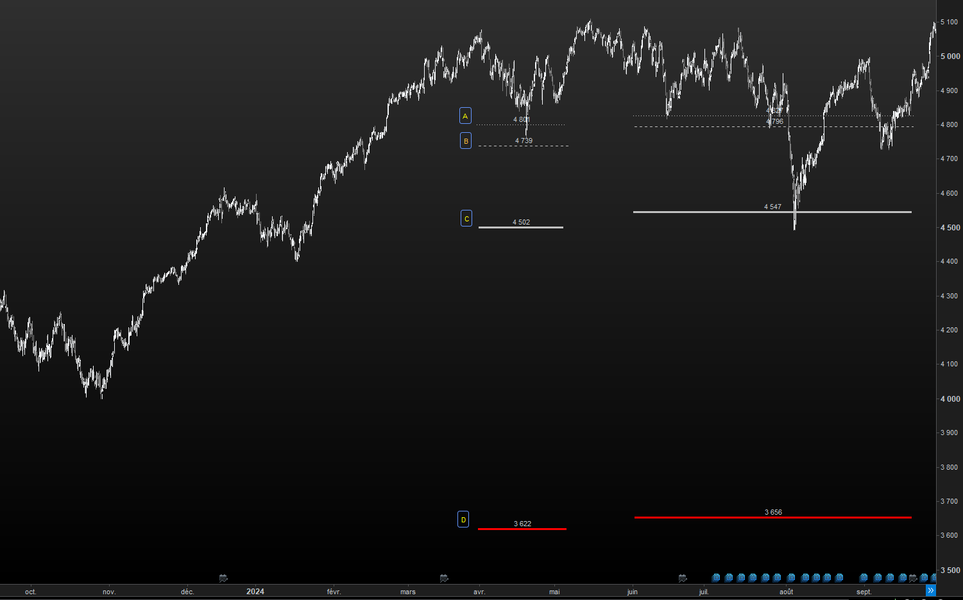
Task: Open the calendar event icon between déc. and 2024
Action: tap(223, 578)
